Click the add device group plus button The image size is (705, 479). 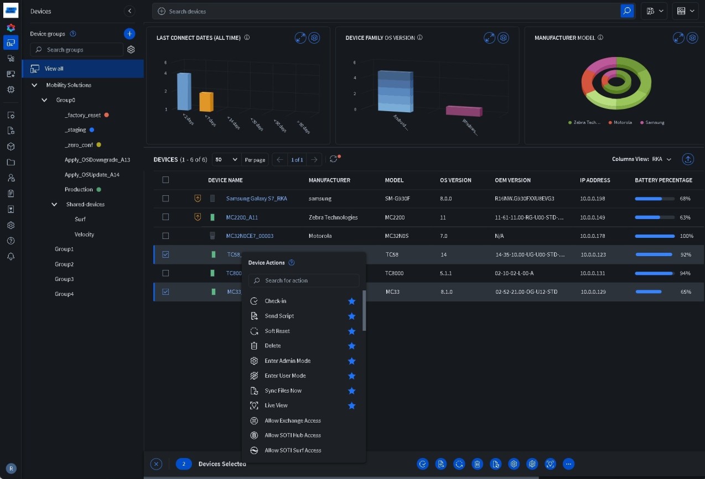pos(129,34)
